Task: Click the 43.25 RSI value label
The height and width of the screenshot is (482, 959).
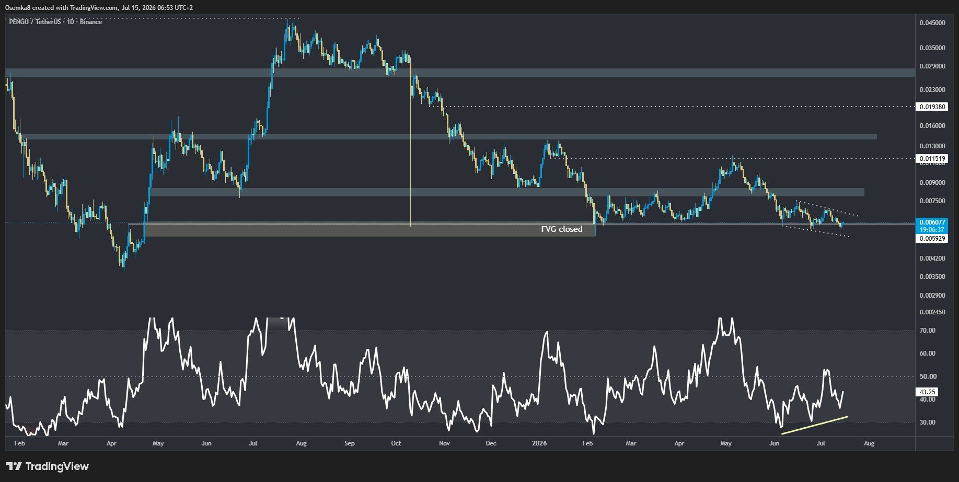Action: click(927, 392)
